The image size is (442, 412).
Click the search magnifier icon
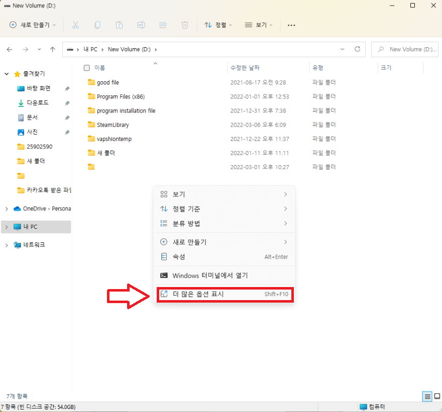[x=381, y=49]
